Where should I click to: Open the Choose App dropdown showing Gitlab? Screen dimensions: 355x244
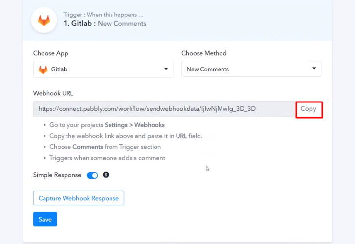coord(103,69)
